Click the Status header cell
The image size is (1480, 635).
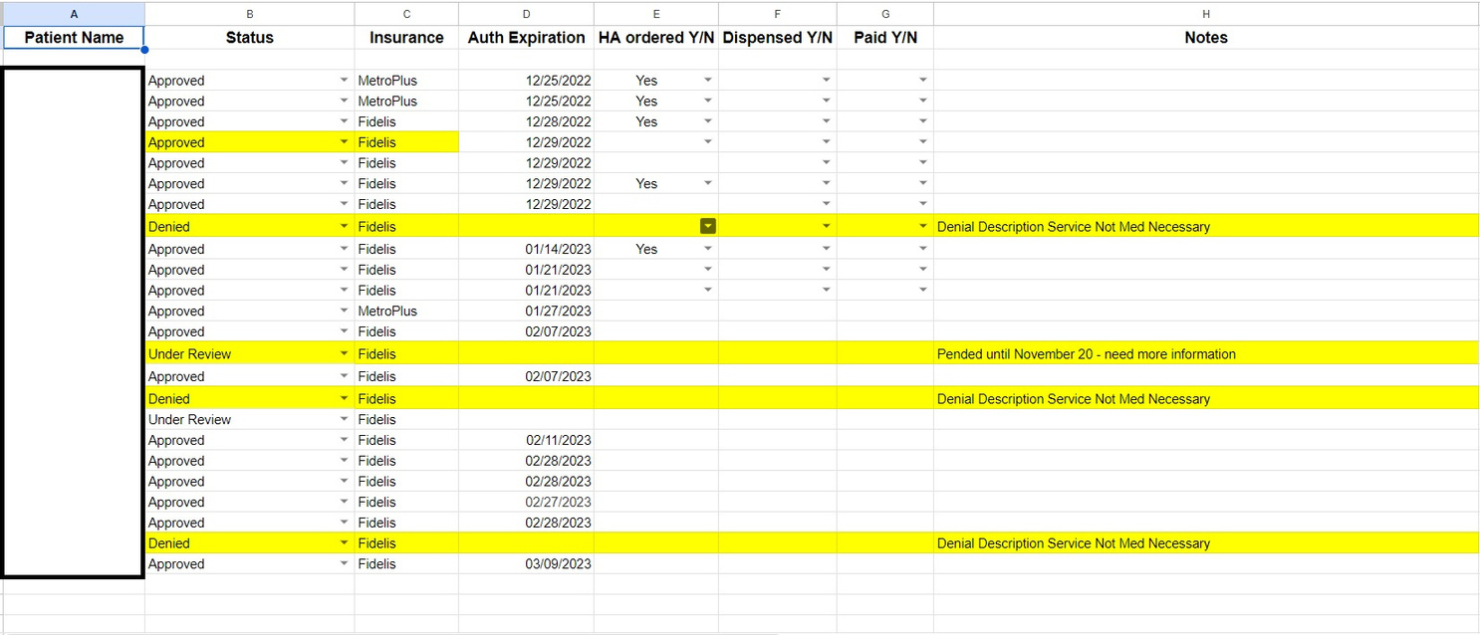(x=249, y=38)
